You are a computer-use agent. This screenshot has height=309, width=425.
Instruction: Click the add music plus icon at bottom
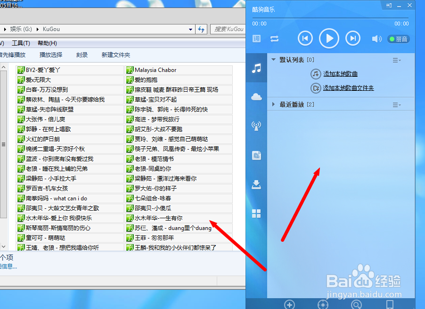[x=289, y=305]
